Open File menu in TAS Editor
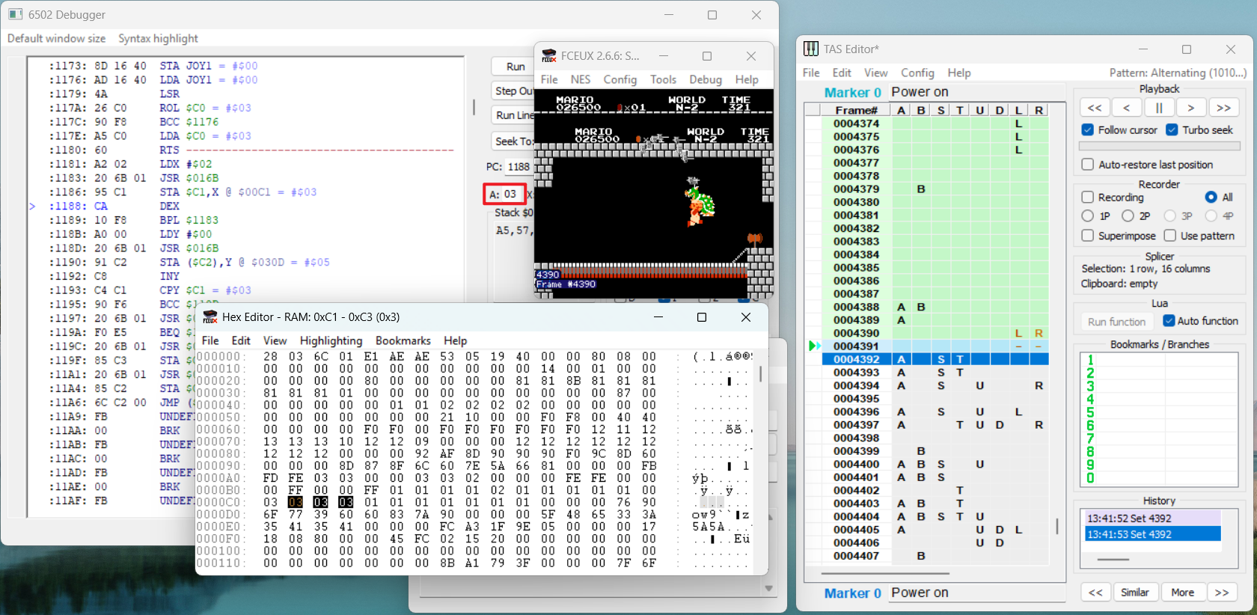 (811, 73)
